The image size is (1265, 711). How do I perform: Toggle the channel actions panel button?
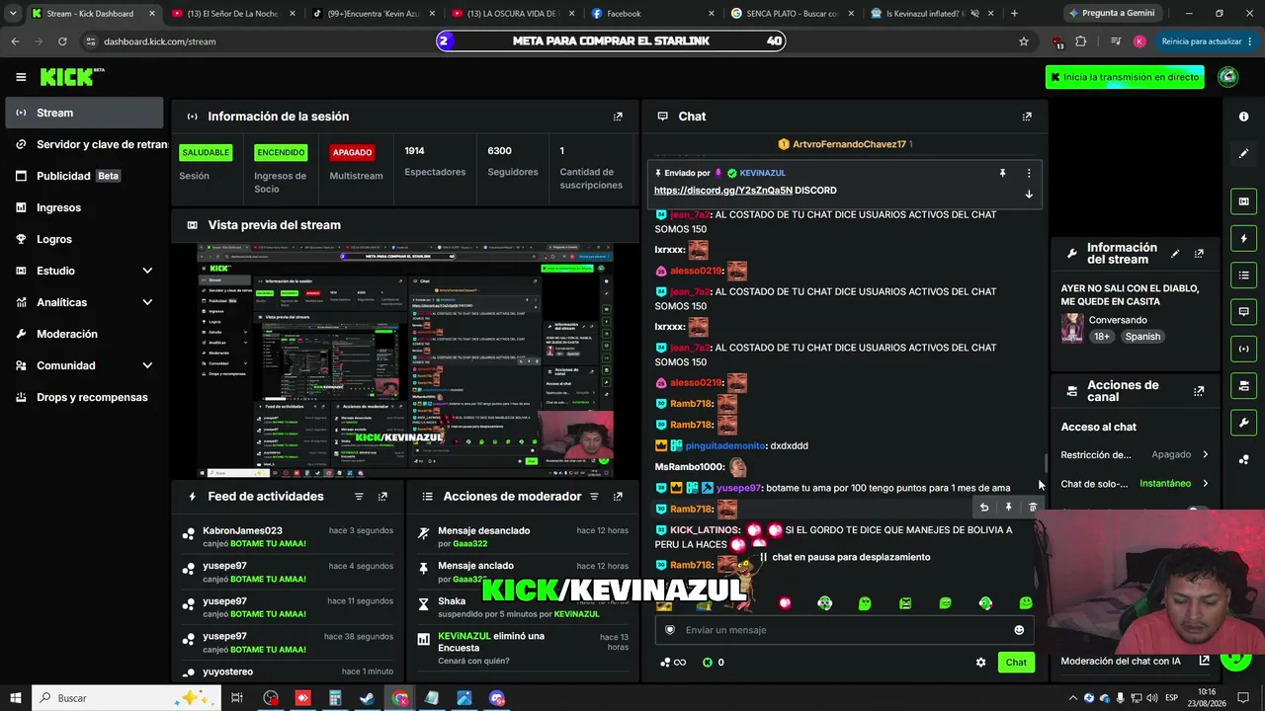pos(1243,385)
